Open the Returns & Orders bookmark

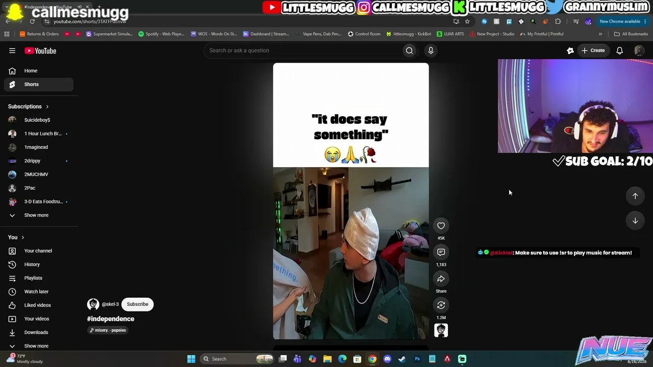point(39,34)
